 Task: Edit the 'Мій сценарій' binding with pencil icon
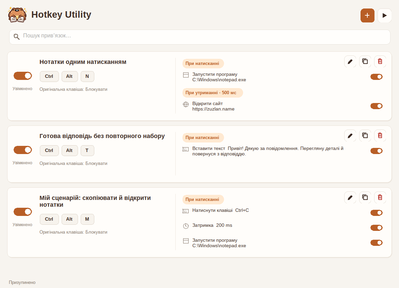tap(350, 198)
